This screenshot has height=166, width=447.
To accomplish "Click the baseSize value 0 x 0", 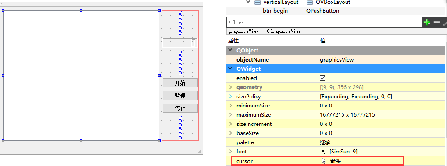I will coord(326,133).
